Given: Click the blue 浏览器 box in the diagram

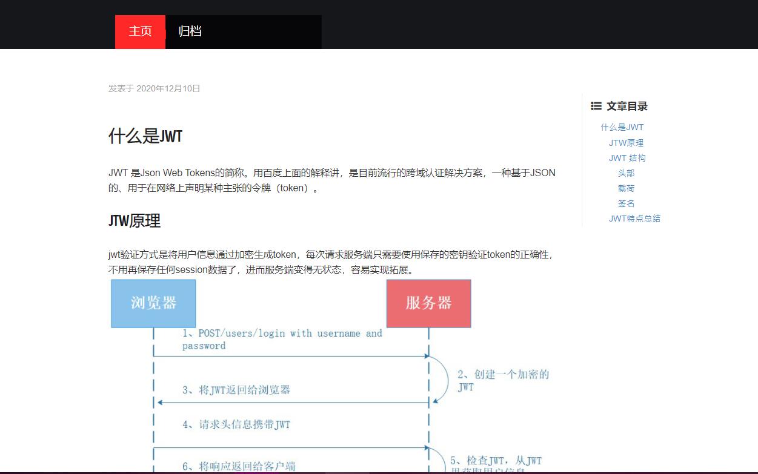Looking at the screenshot, I should click(153, 303).
